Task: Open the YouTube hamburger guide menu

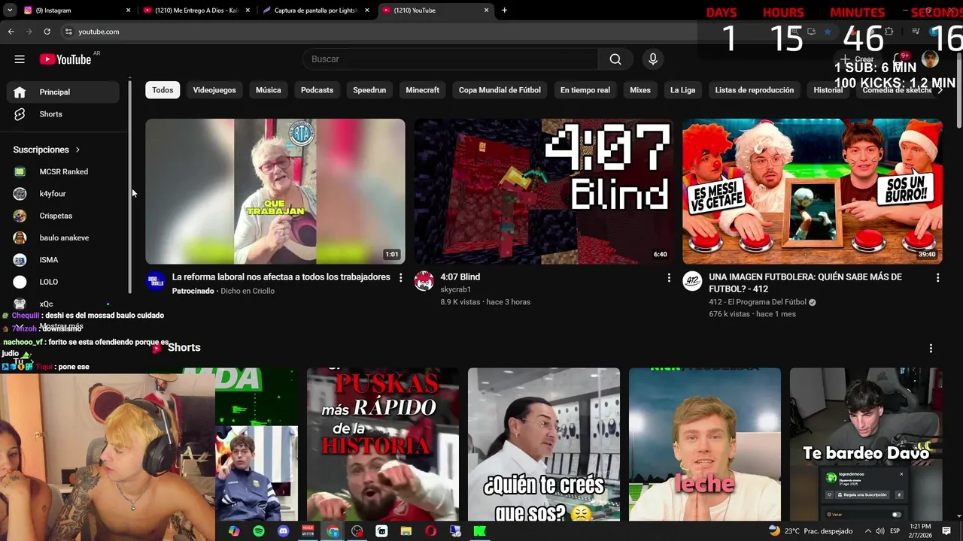Action: click(x=20, y=59)
